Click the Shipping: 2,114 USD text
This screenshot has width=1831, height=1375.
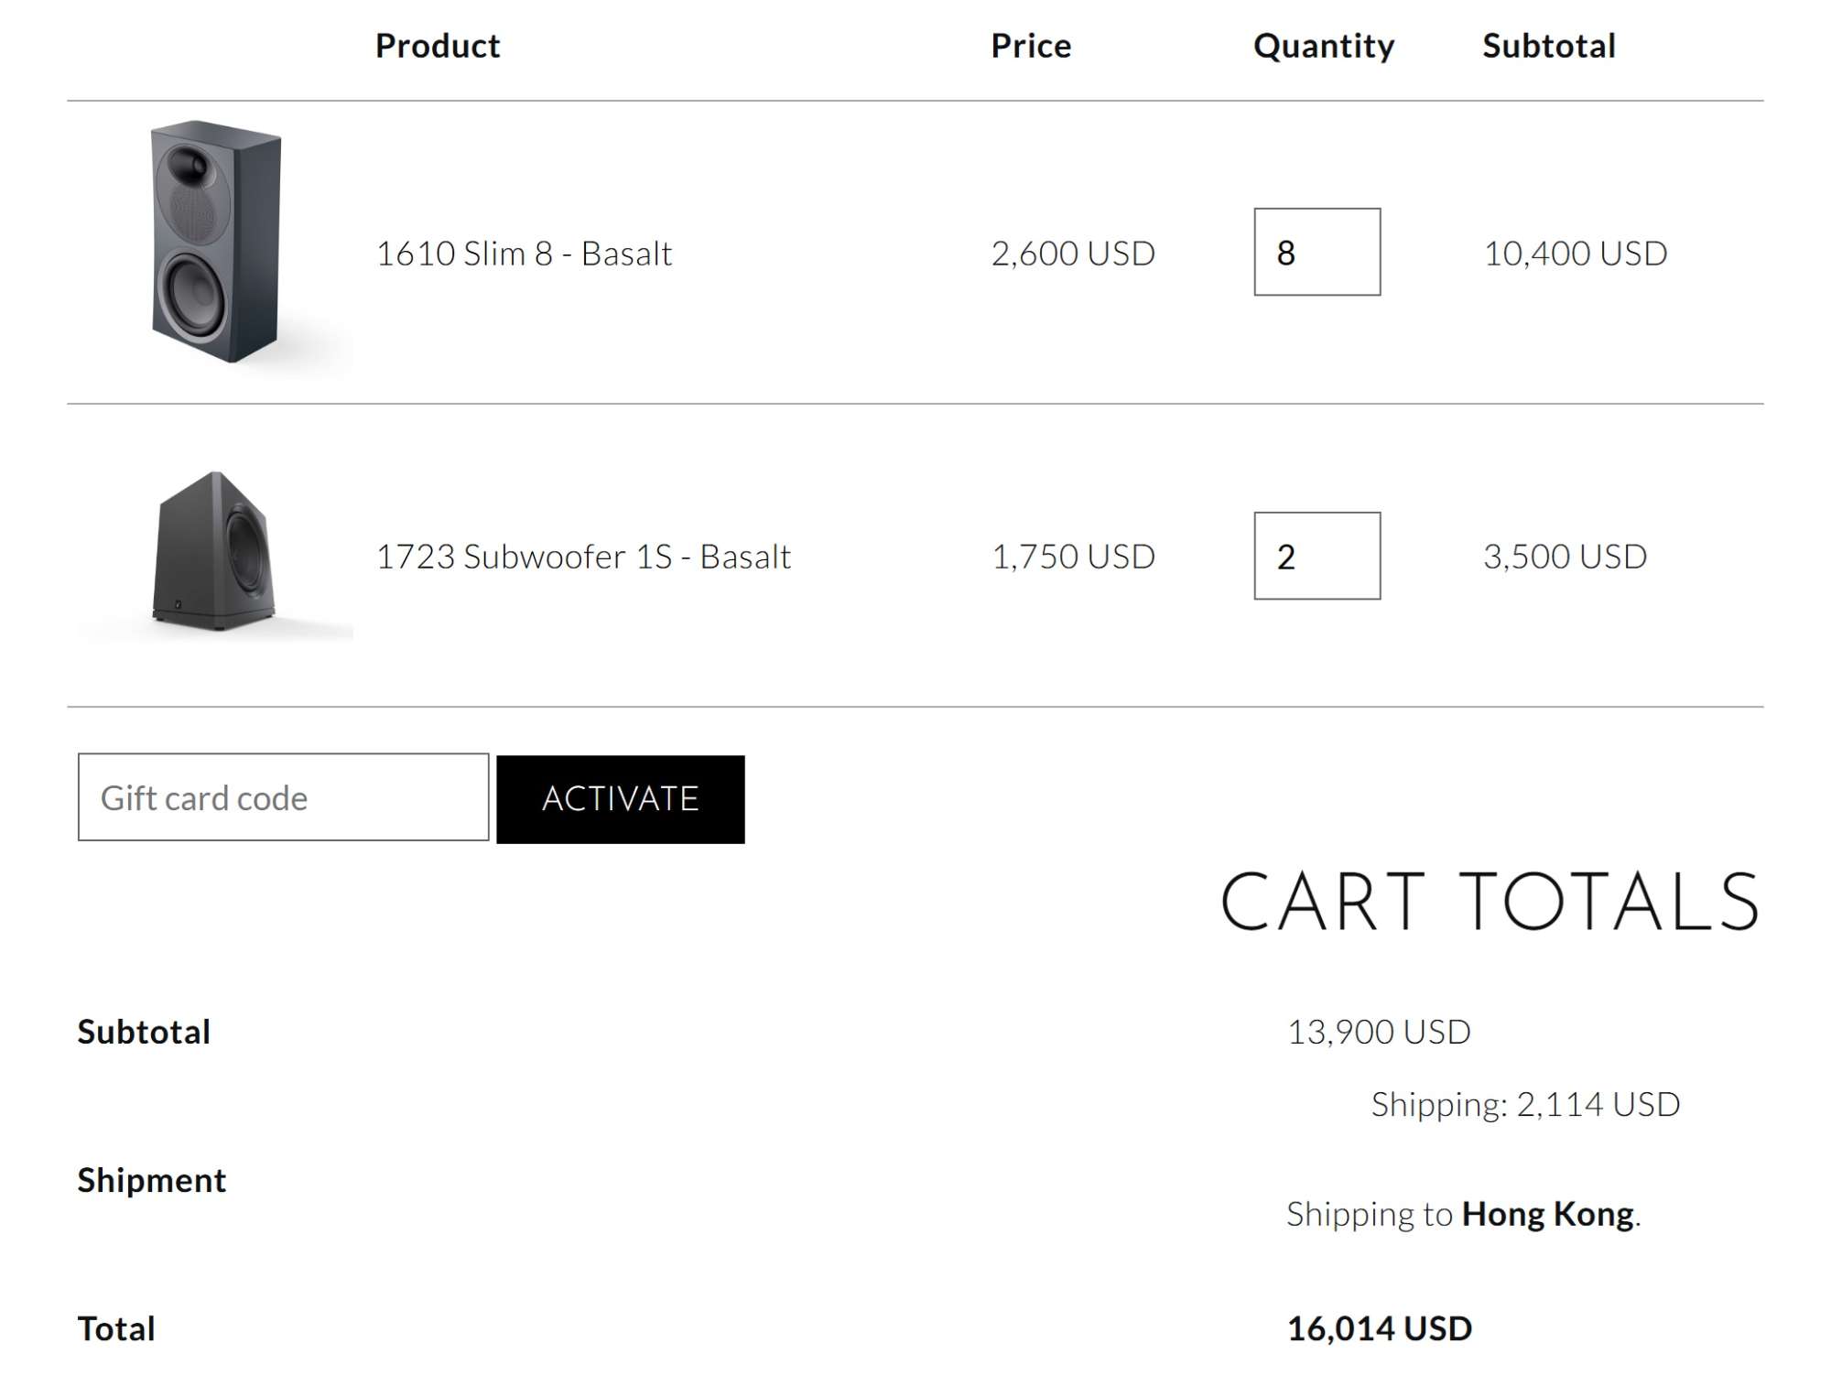coord(1525,1104)
